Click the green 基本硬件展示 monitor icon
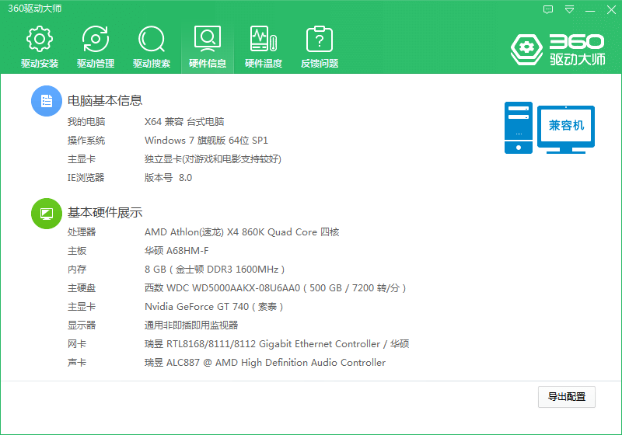Screen dimensions: 622x435 (x=47, y=214)
